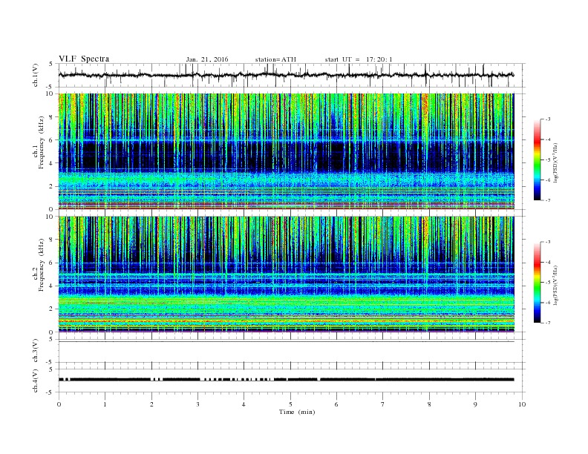Click time axis tick label '10'

point(522,404)
